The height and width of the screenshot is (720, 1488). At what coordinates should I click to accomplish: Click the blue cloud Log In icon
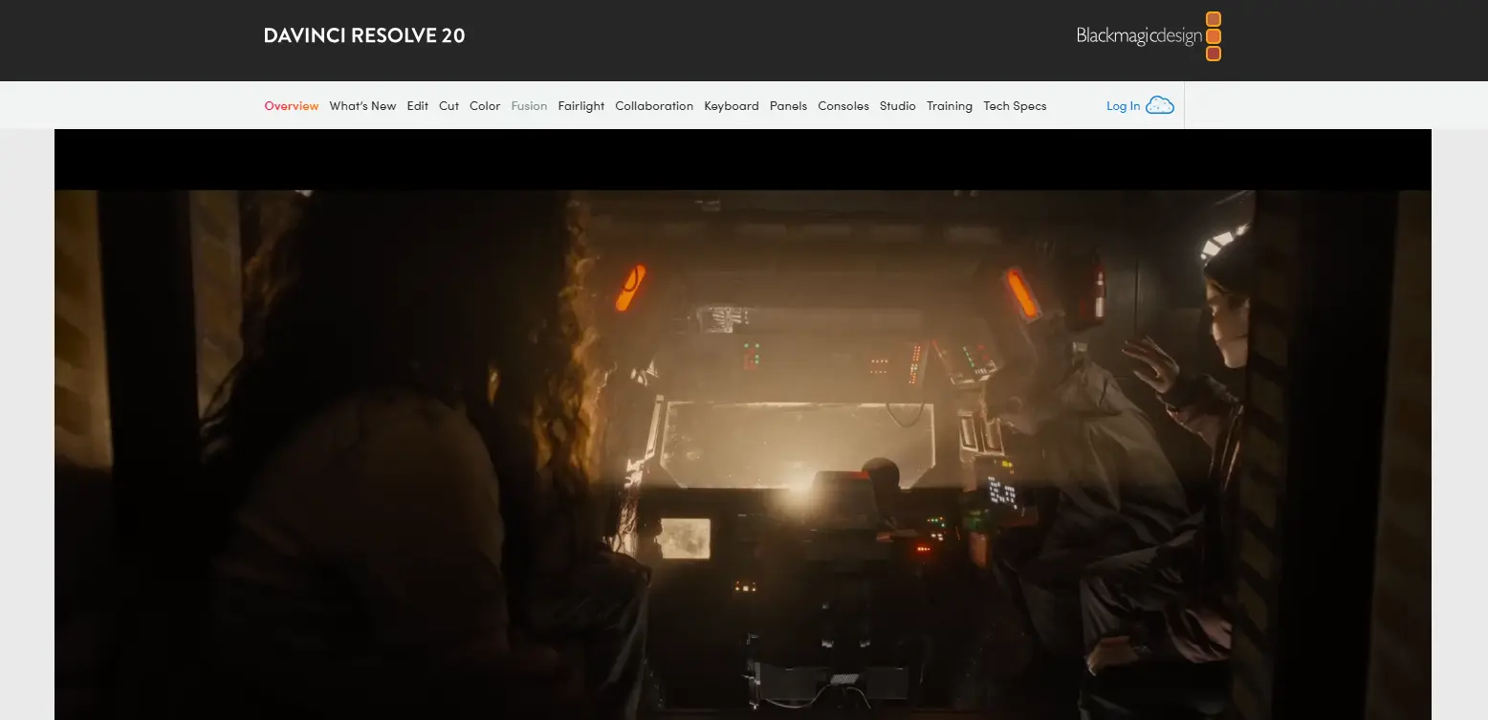1159,105
